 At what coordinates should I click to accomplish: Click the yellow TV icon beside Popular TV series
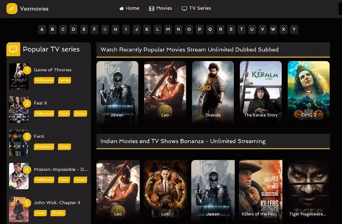point(13,49)
